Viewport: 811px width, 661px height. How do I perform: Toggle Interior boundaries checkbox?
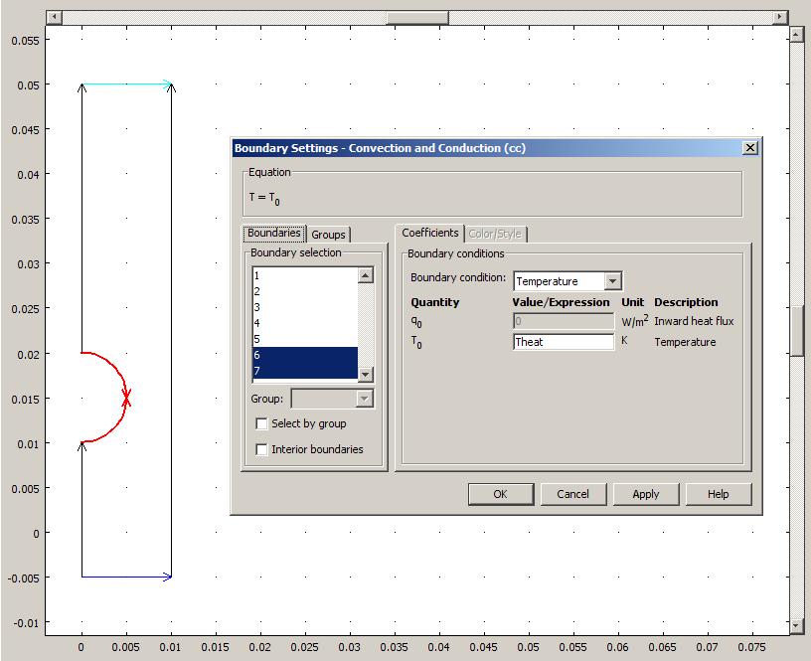261,449
